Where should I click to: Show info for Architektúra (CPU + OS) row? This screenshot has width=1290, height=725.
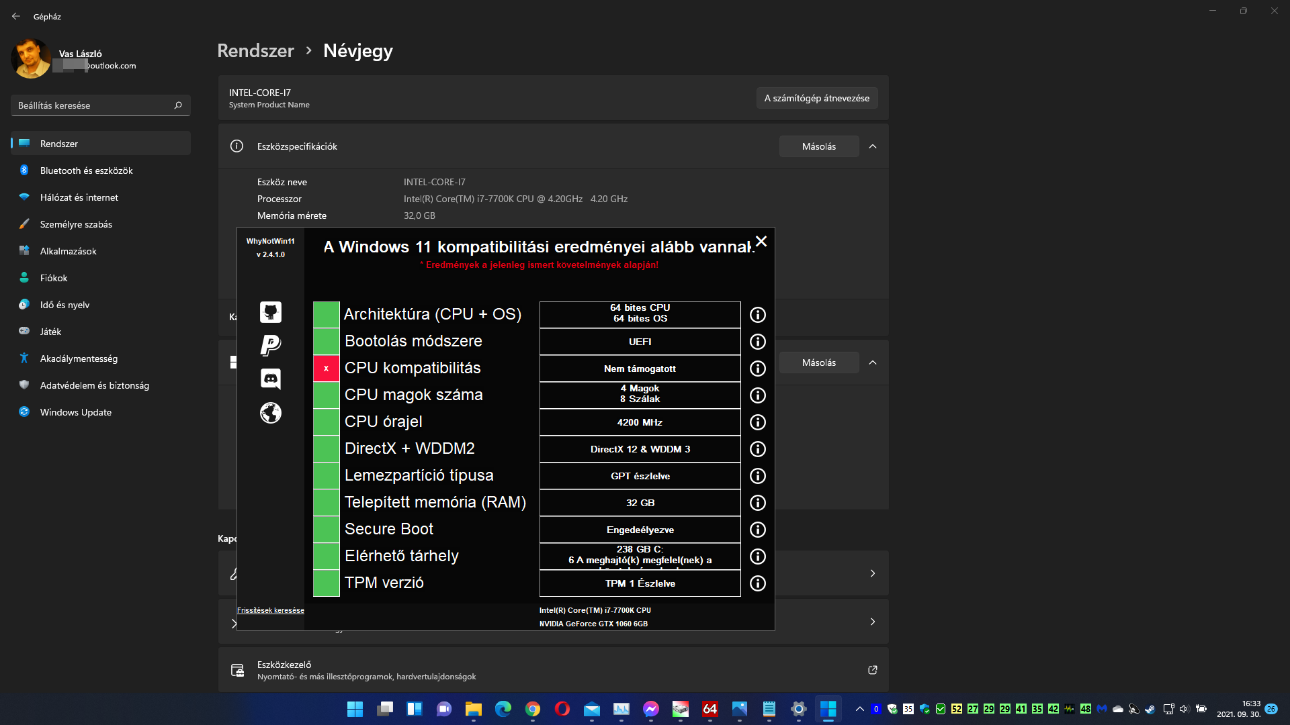pos(757,315)
